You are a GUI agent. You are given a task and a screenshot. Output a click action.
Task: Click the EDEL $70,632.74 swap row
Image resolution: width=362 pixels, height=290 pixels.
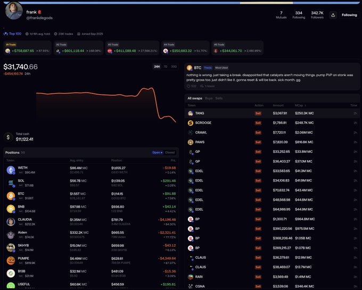coord(272,190)
